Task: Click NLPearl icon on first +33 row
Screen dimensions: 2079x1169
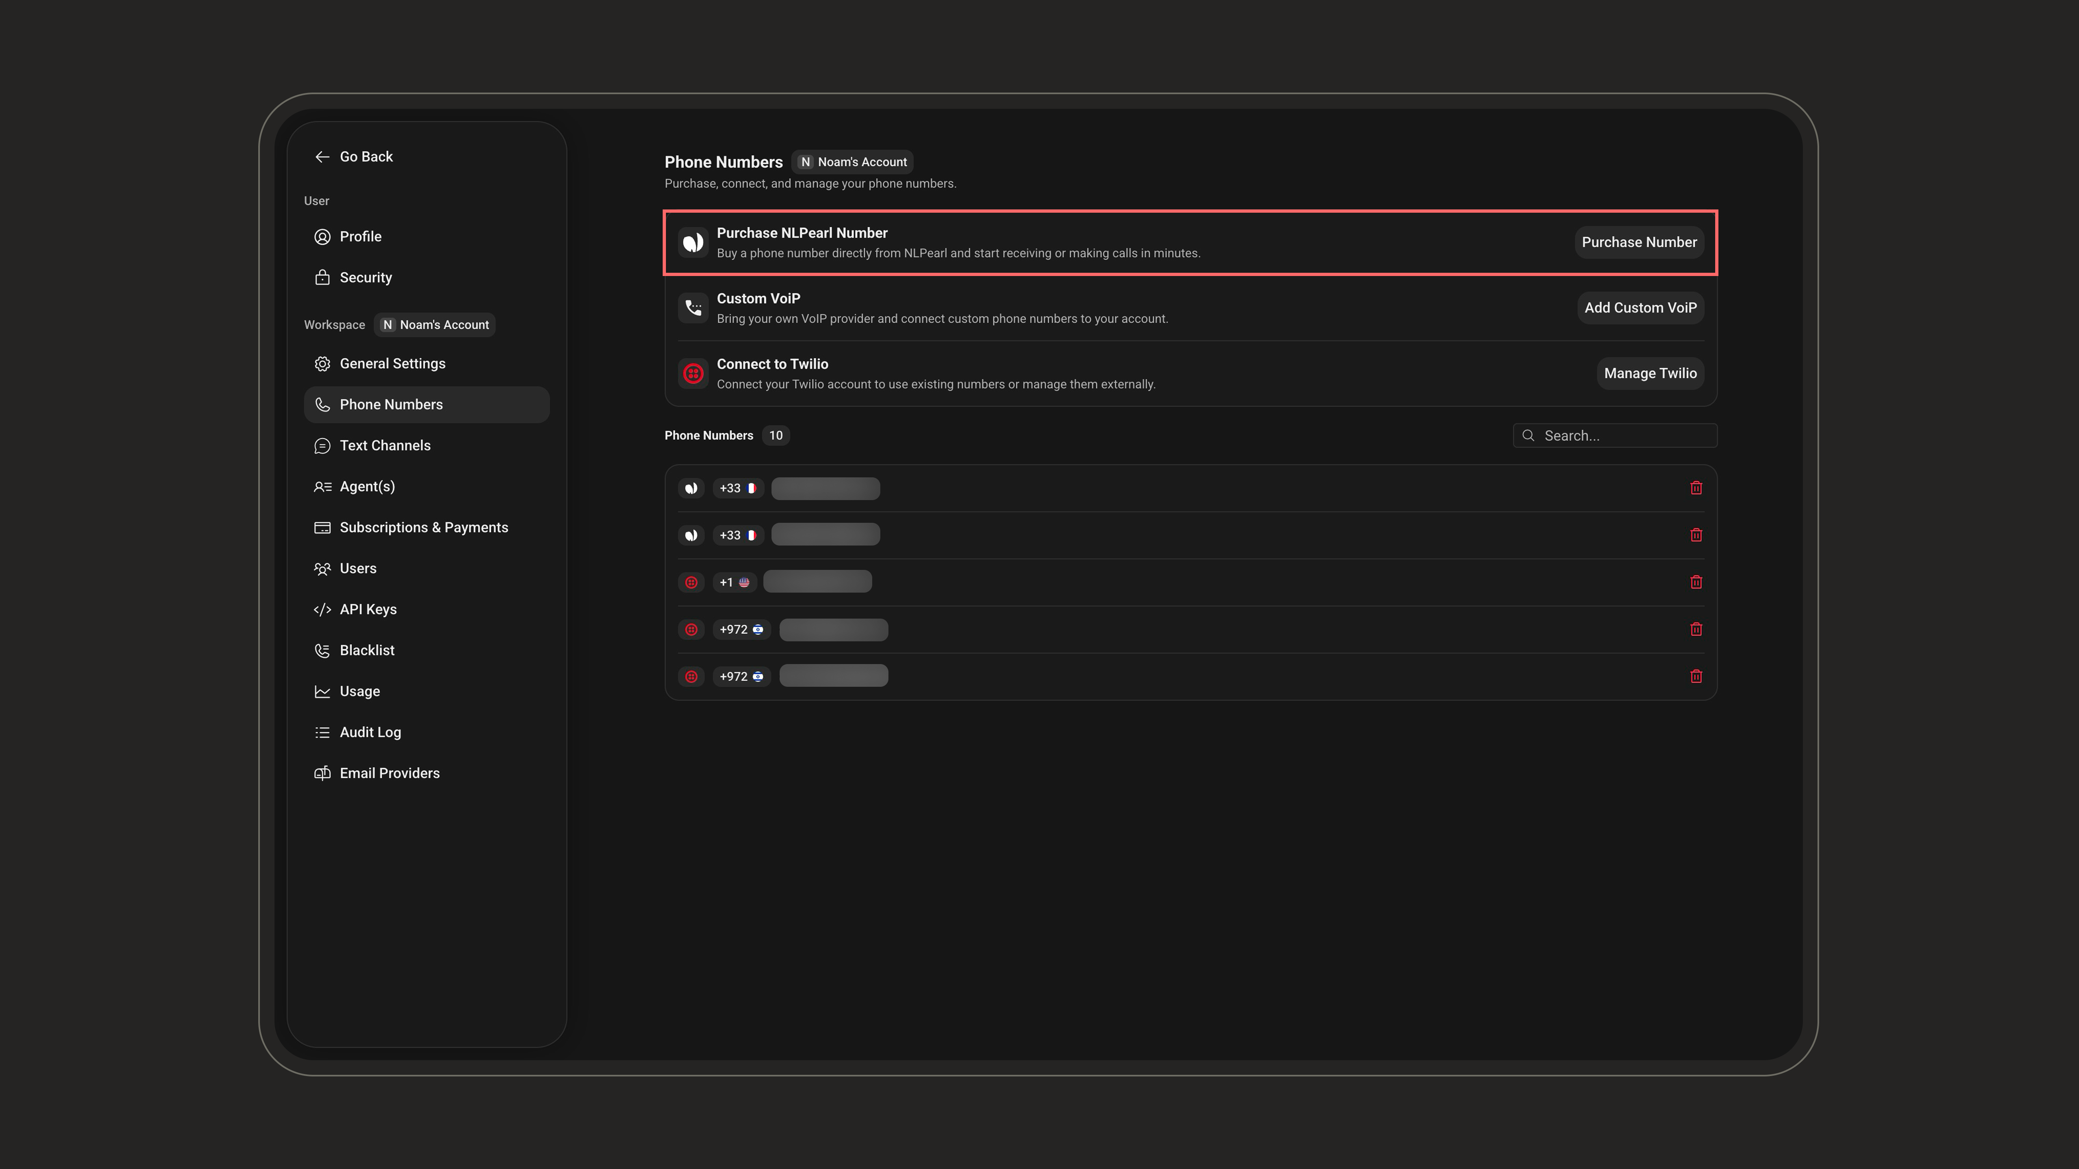Action: (692, 488)
